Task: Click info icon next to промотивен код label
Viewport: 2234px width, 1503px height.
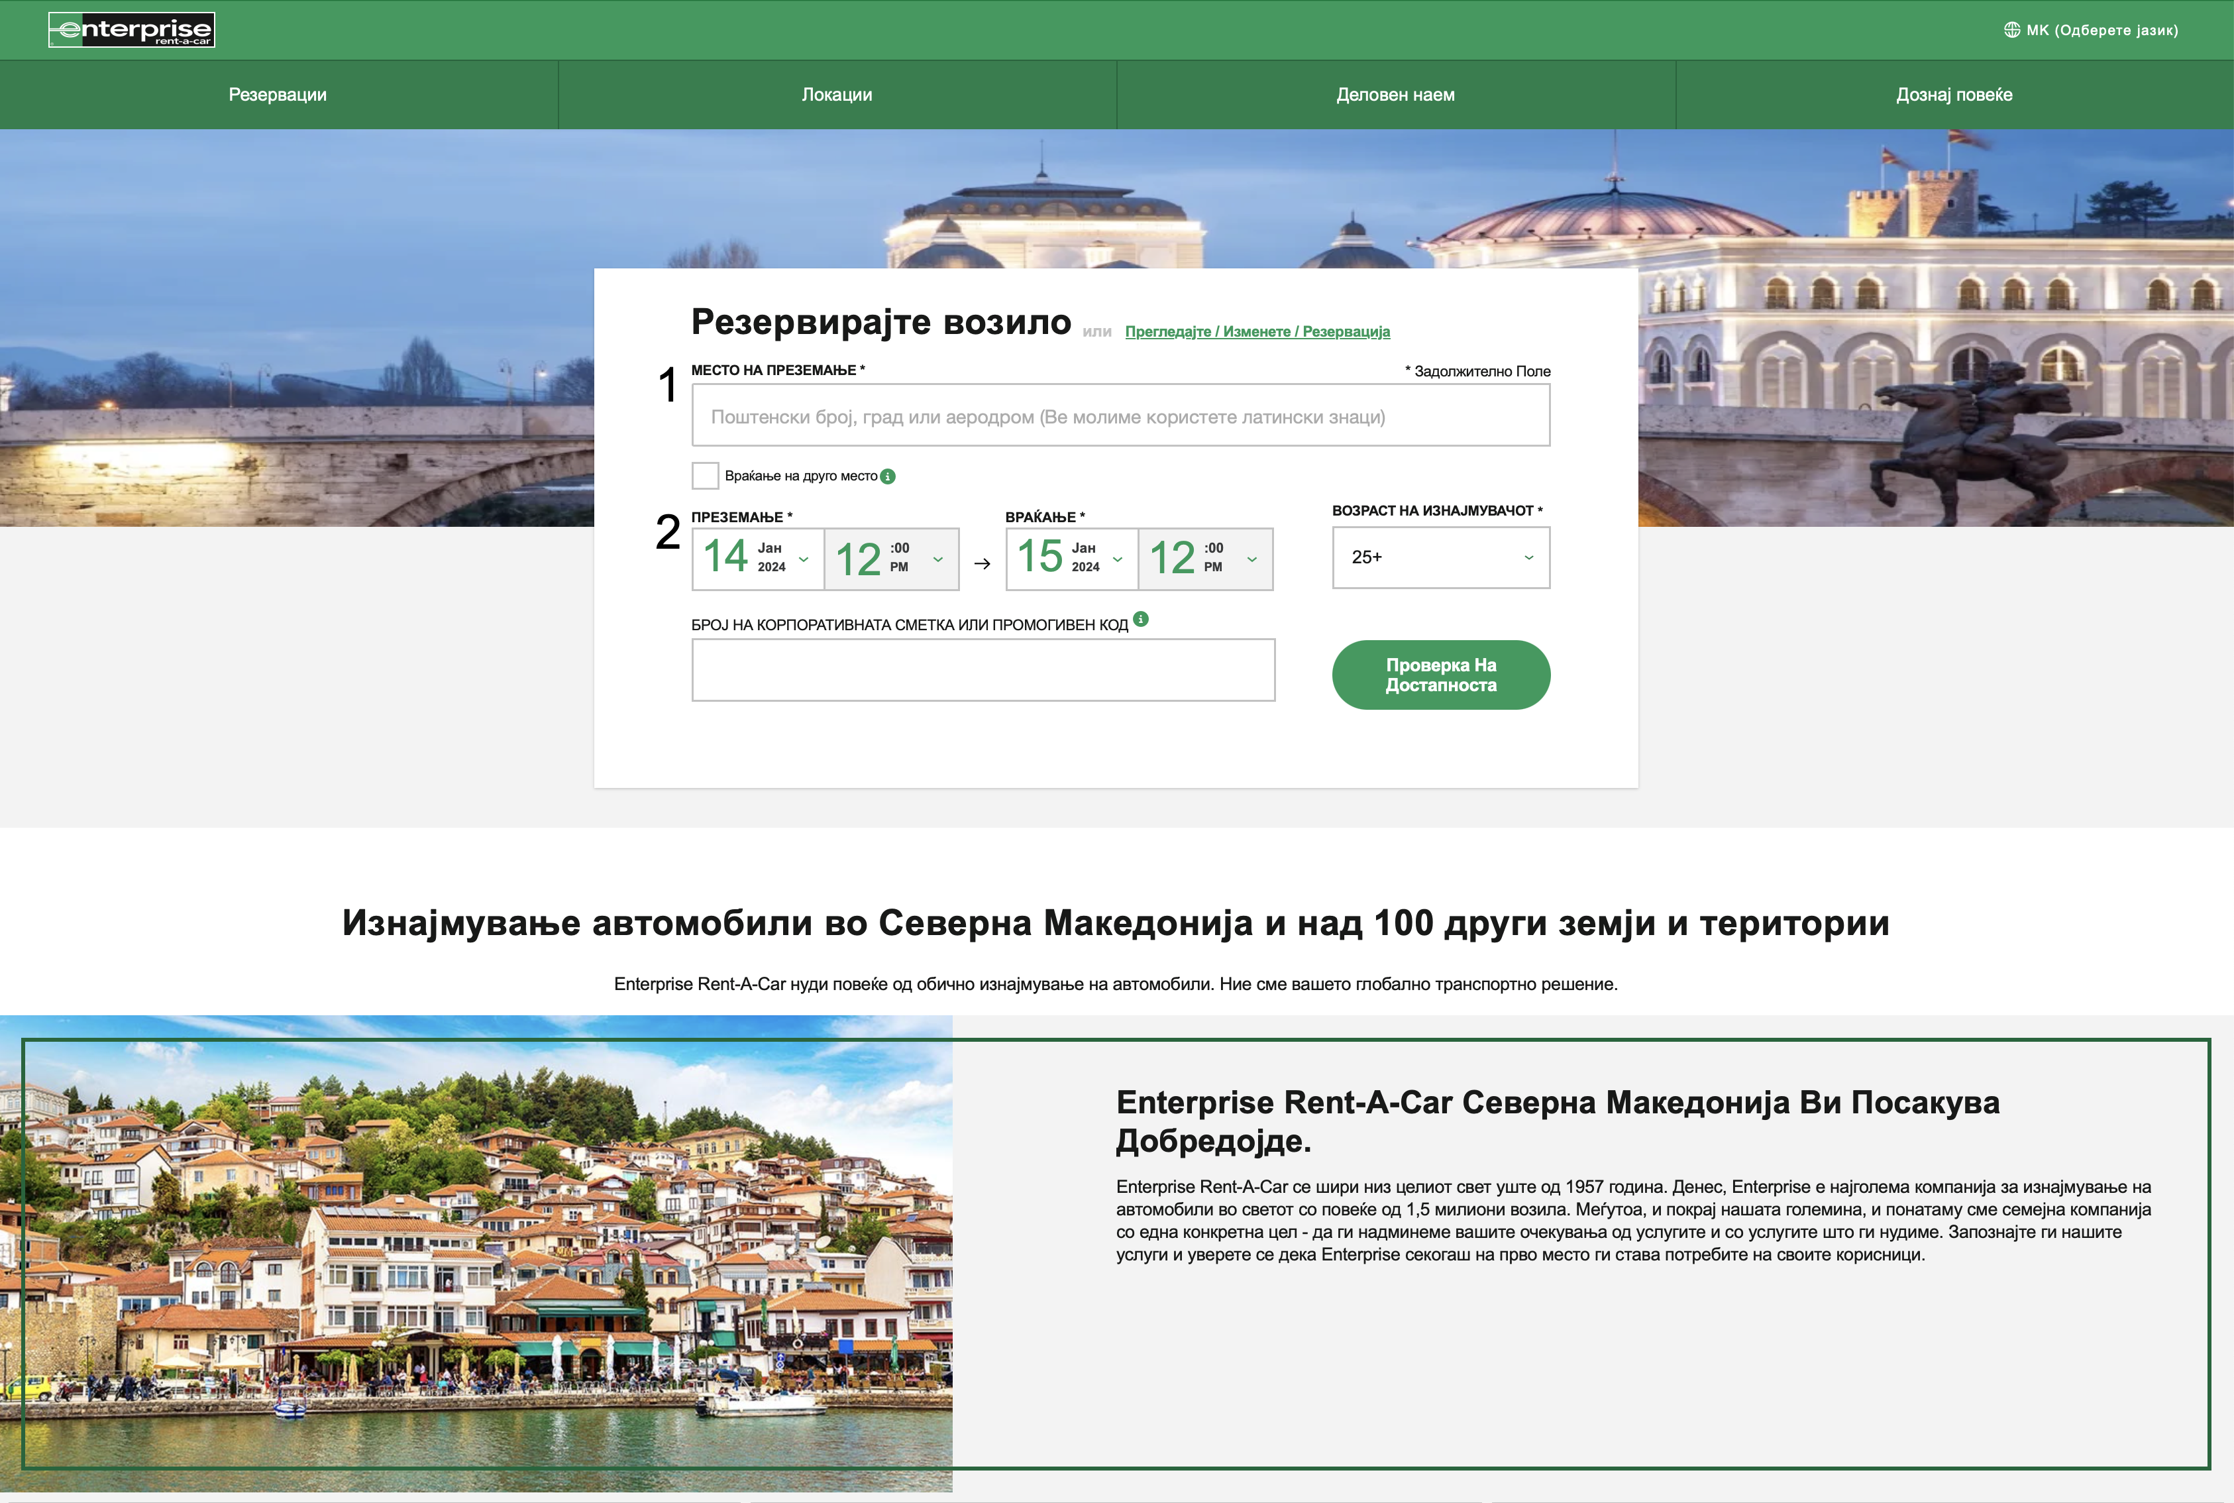Action: click(x=1140, y=619)
